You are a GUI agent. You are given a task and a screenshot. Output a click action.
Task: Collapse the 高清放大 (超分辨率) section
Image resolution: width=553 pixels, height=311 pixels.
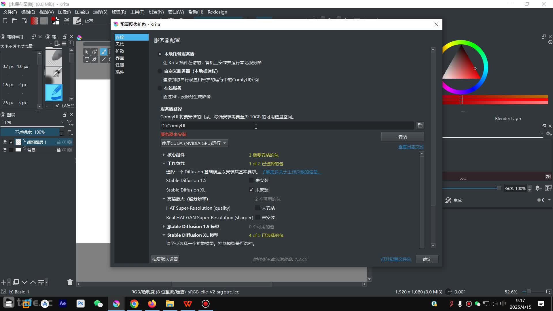pyautogui.click(x=164, y=199)
